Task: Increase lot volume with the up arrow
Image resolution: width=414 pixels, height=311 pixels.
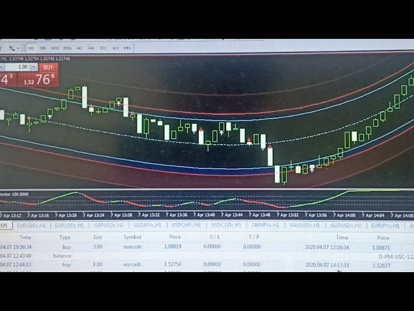Action: (x=35, y=65)
